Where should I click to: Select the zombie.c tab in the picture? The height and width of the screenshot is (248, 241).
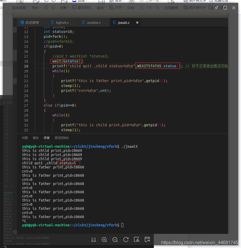[x=94, y=23]
